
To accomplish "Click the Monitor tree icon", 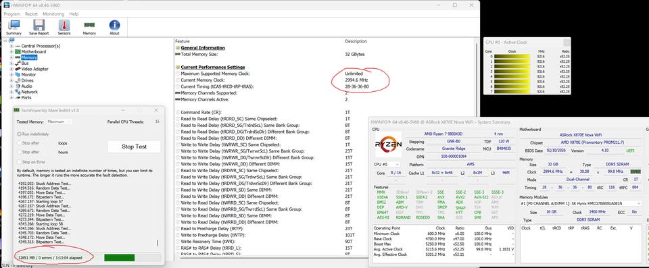I will tap(18, 75).
